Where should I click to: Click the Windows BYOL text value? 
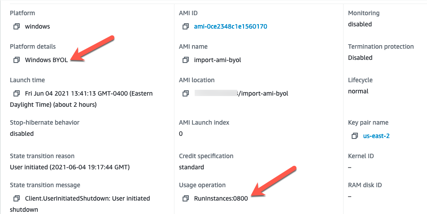click(46, 60)
